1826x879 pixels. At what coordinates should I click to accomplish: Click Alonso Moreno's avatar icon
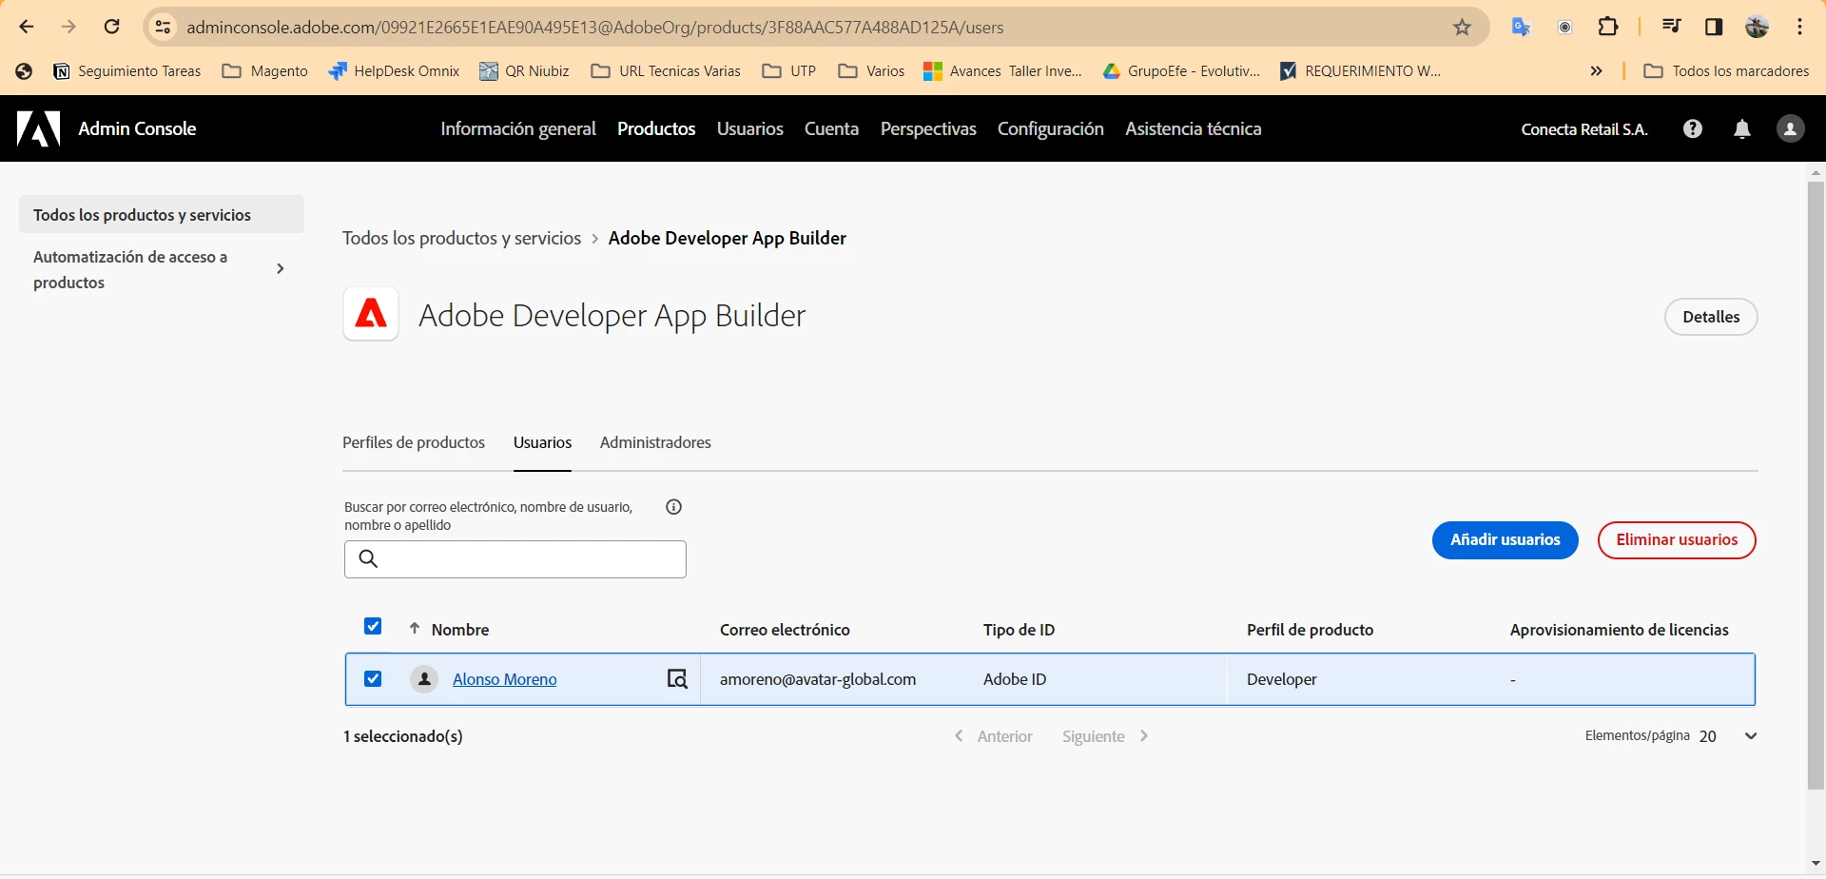[x=424, y=679]
